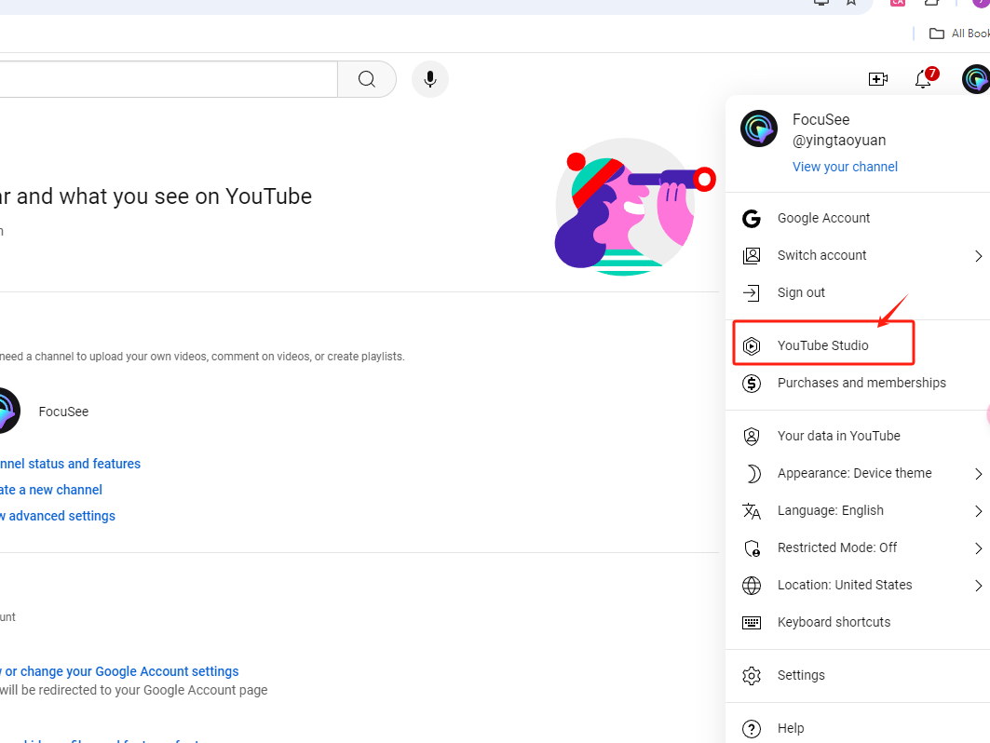Open the notifications bell
This screenshot has width=990, height=743.
tap(923, 79)
